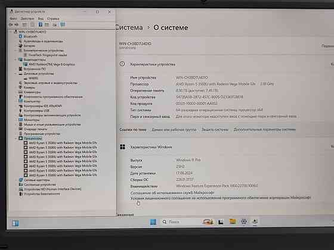Screen dimensions: 334x250
Task: Select the Компьютер category icon
Action: [20, 101]
